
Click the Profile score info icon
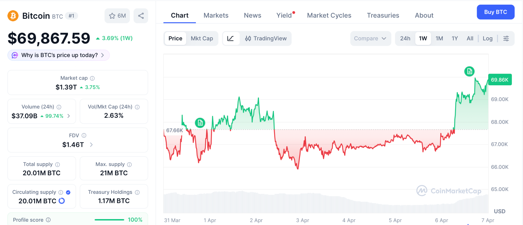pyautogui.click(x=48, y=220)
